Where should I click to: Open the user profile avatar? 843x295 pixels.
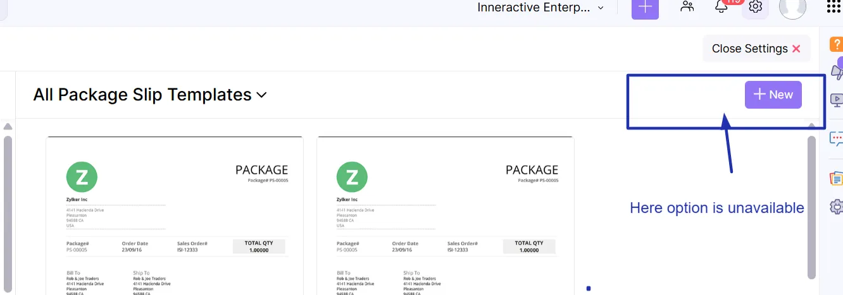792,7
